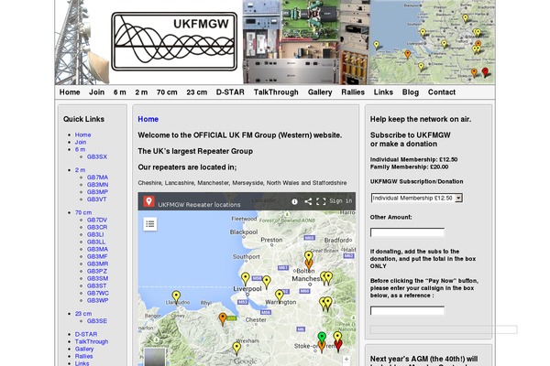
Task: Open GB3VT repeater link
Action: click(97, 199)
